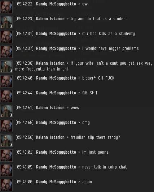Open Kalenn's portrait beside the 'wow' message

point(6,111)
